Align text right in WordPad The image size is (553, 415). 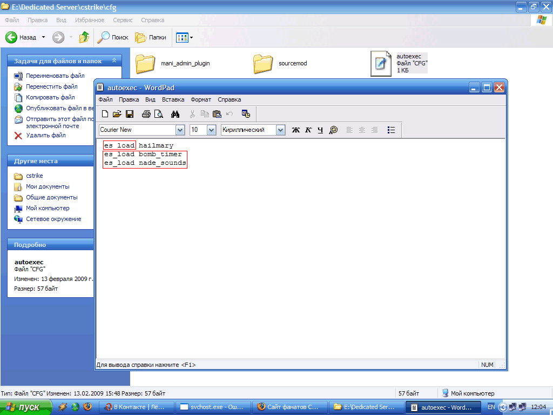[375, 130]
